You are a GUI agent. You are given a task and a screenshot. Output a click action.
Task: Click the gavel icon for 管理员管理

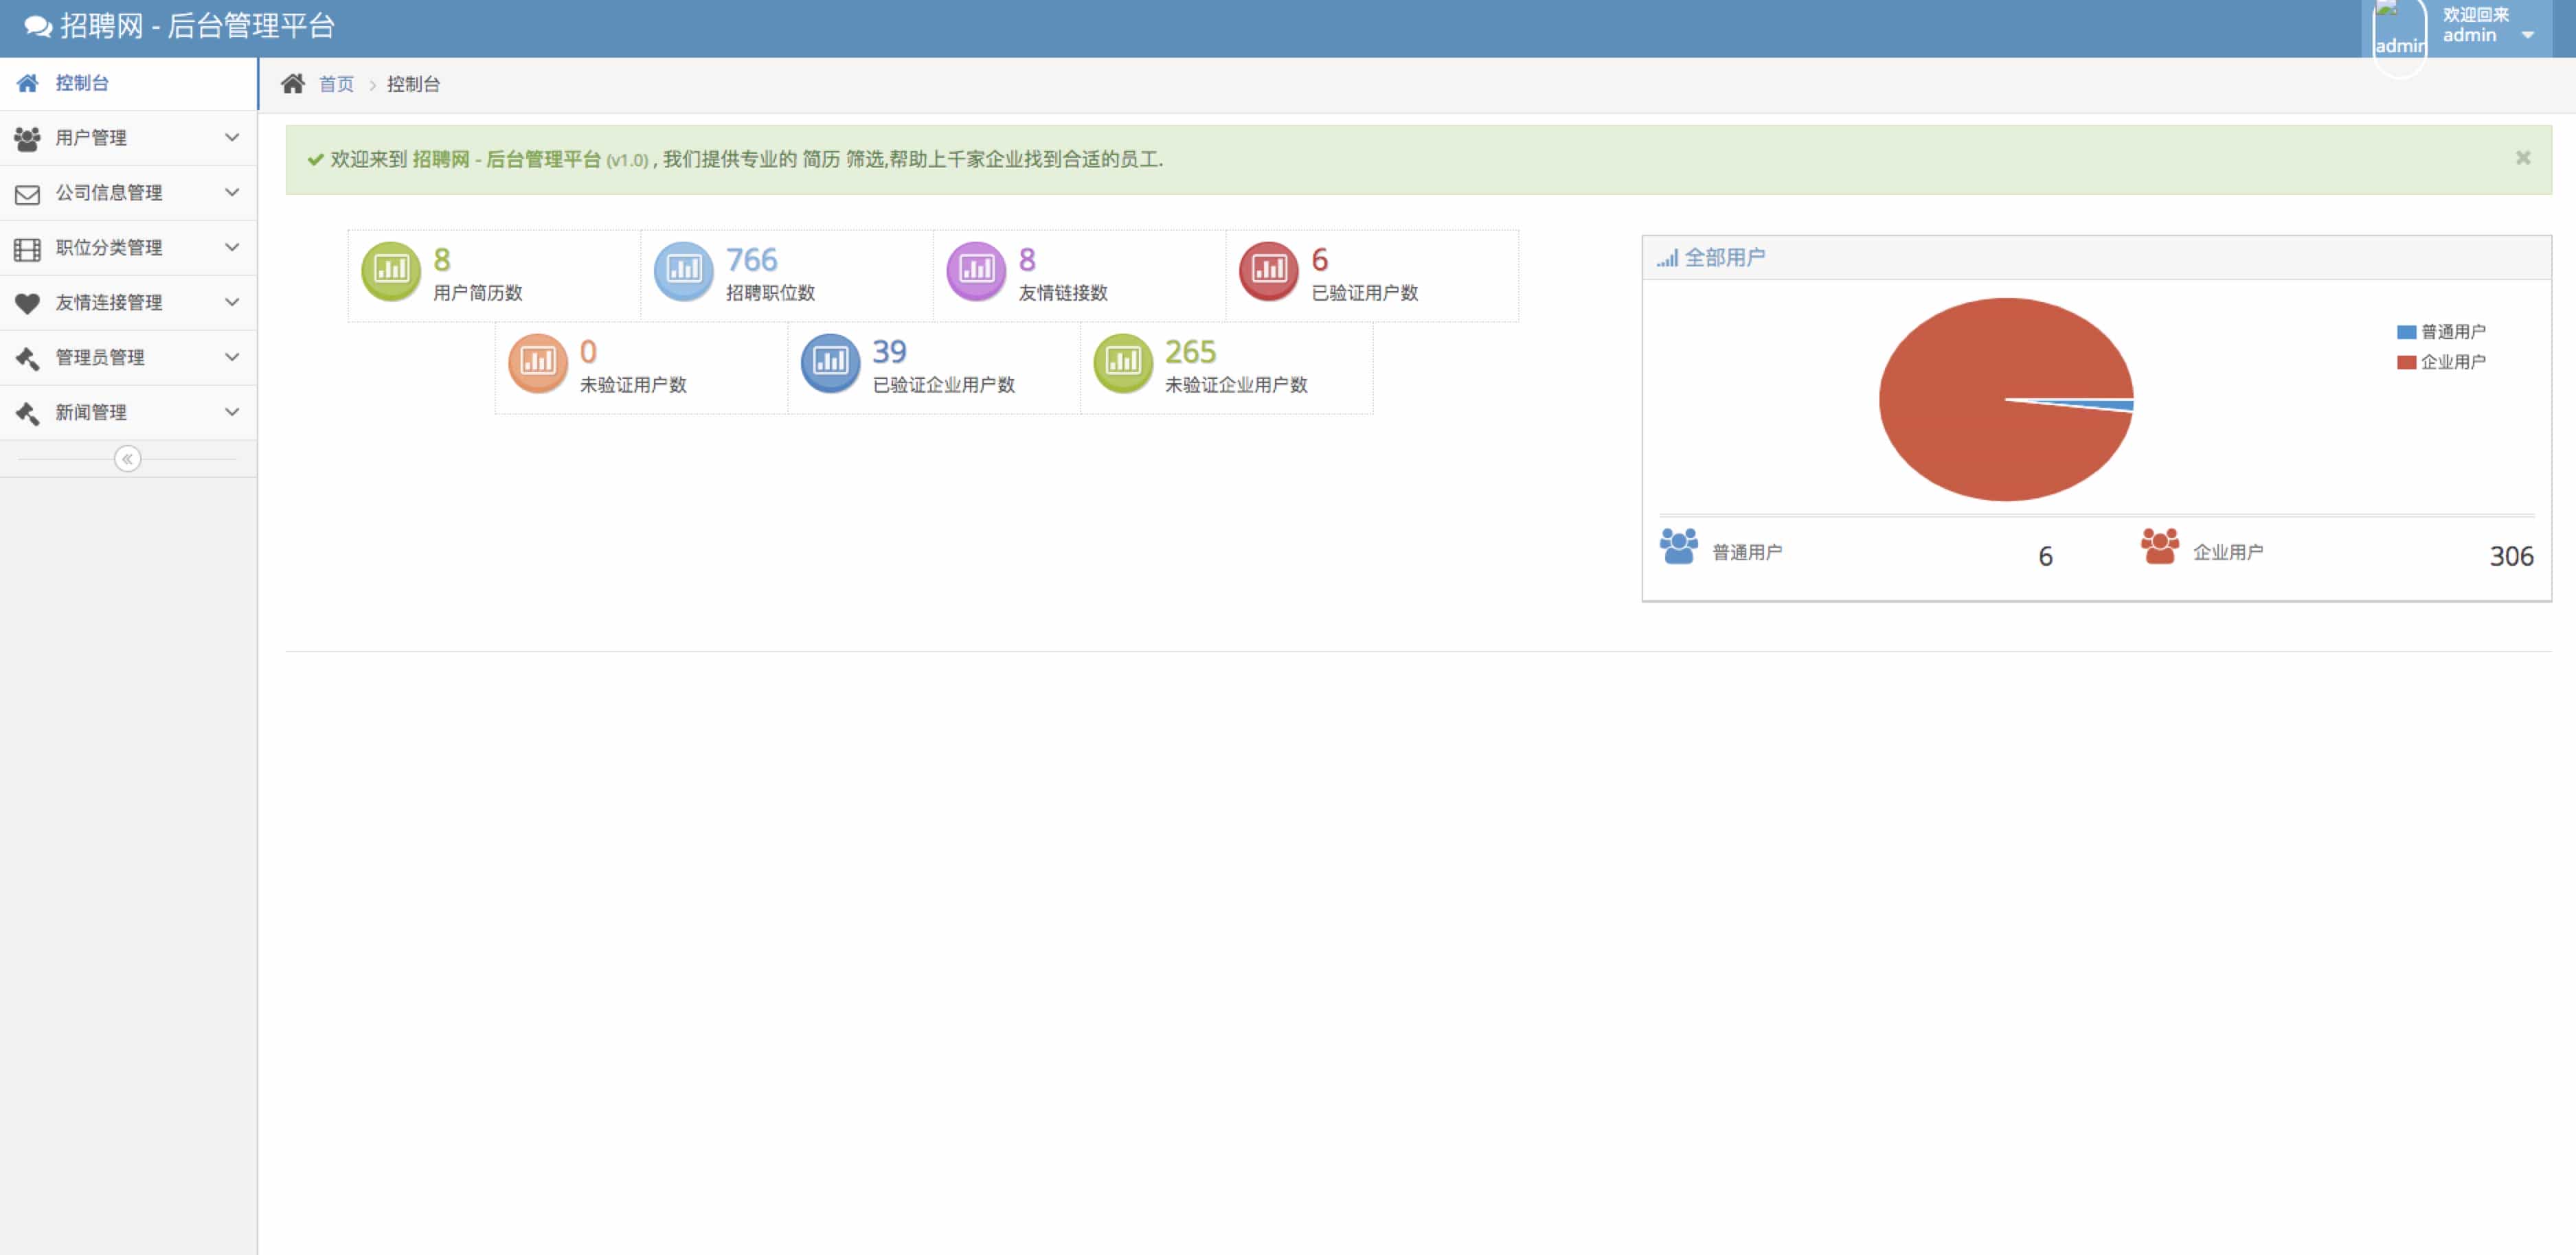tap(28, 358)
